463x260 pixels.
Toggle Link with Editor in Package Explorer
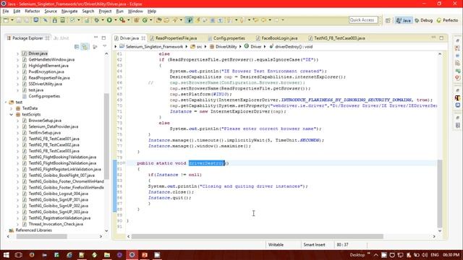(x=85, y=46)
